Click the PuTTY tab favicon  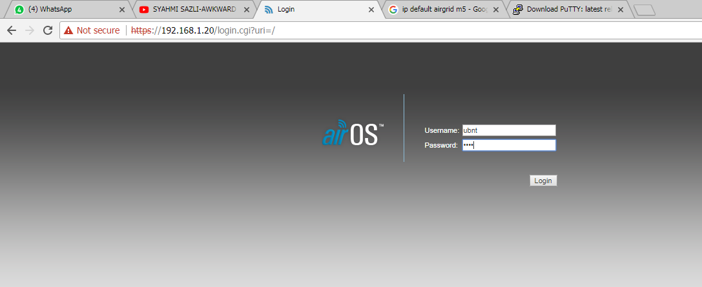coord(518,10)
